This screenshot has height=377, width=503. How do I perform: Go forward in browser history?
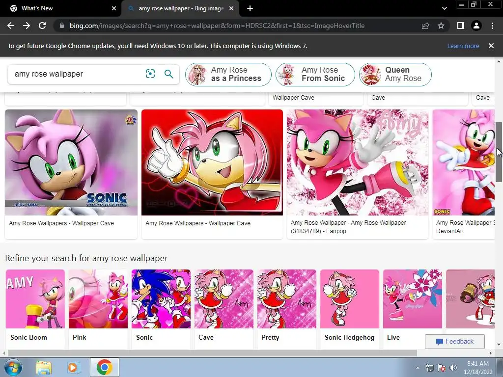tap(27, 26)
